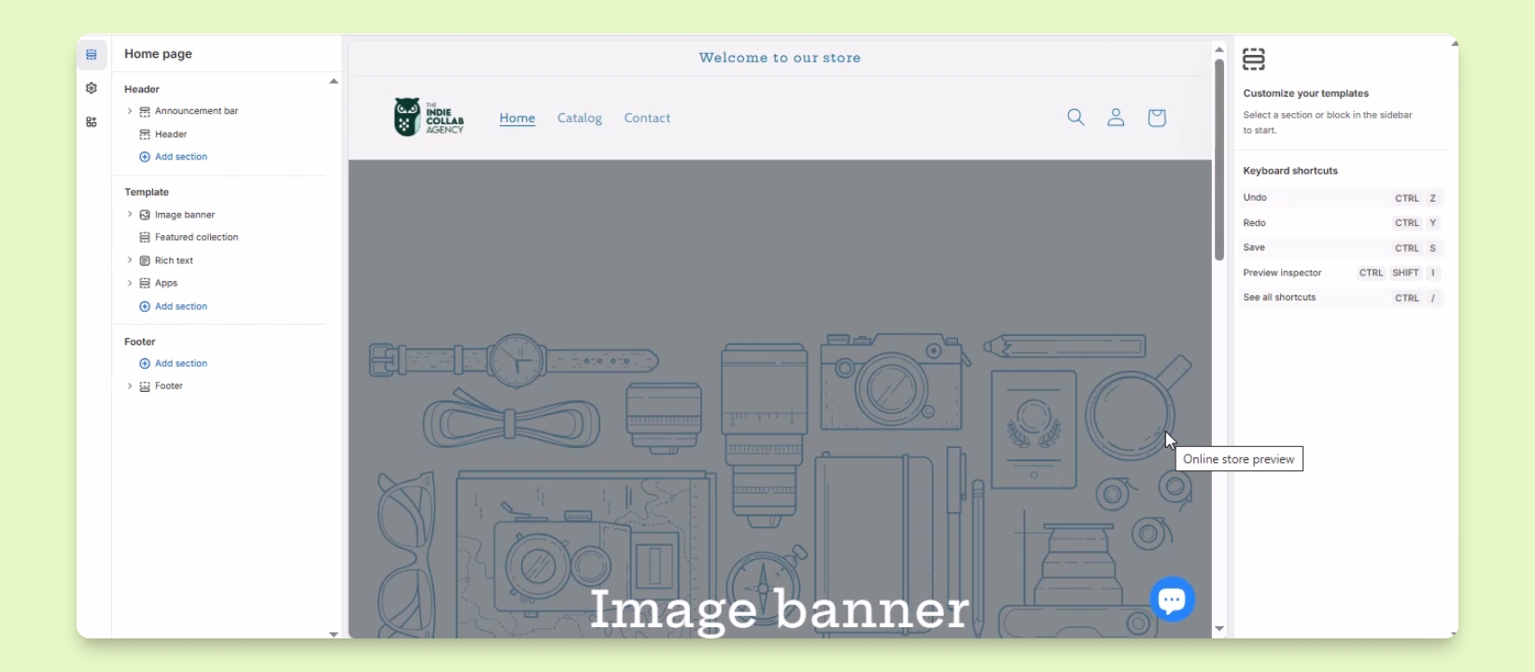Open Catalog in store navigation
1535x672 pixels.
tap(580, 119)
